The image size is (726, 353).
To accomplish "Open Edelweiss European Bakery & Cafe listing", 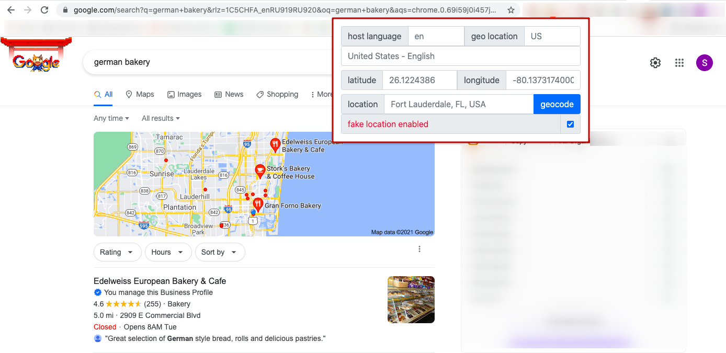I will tap(160, 281).
